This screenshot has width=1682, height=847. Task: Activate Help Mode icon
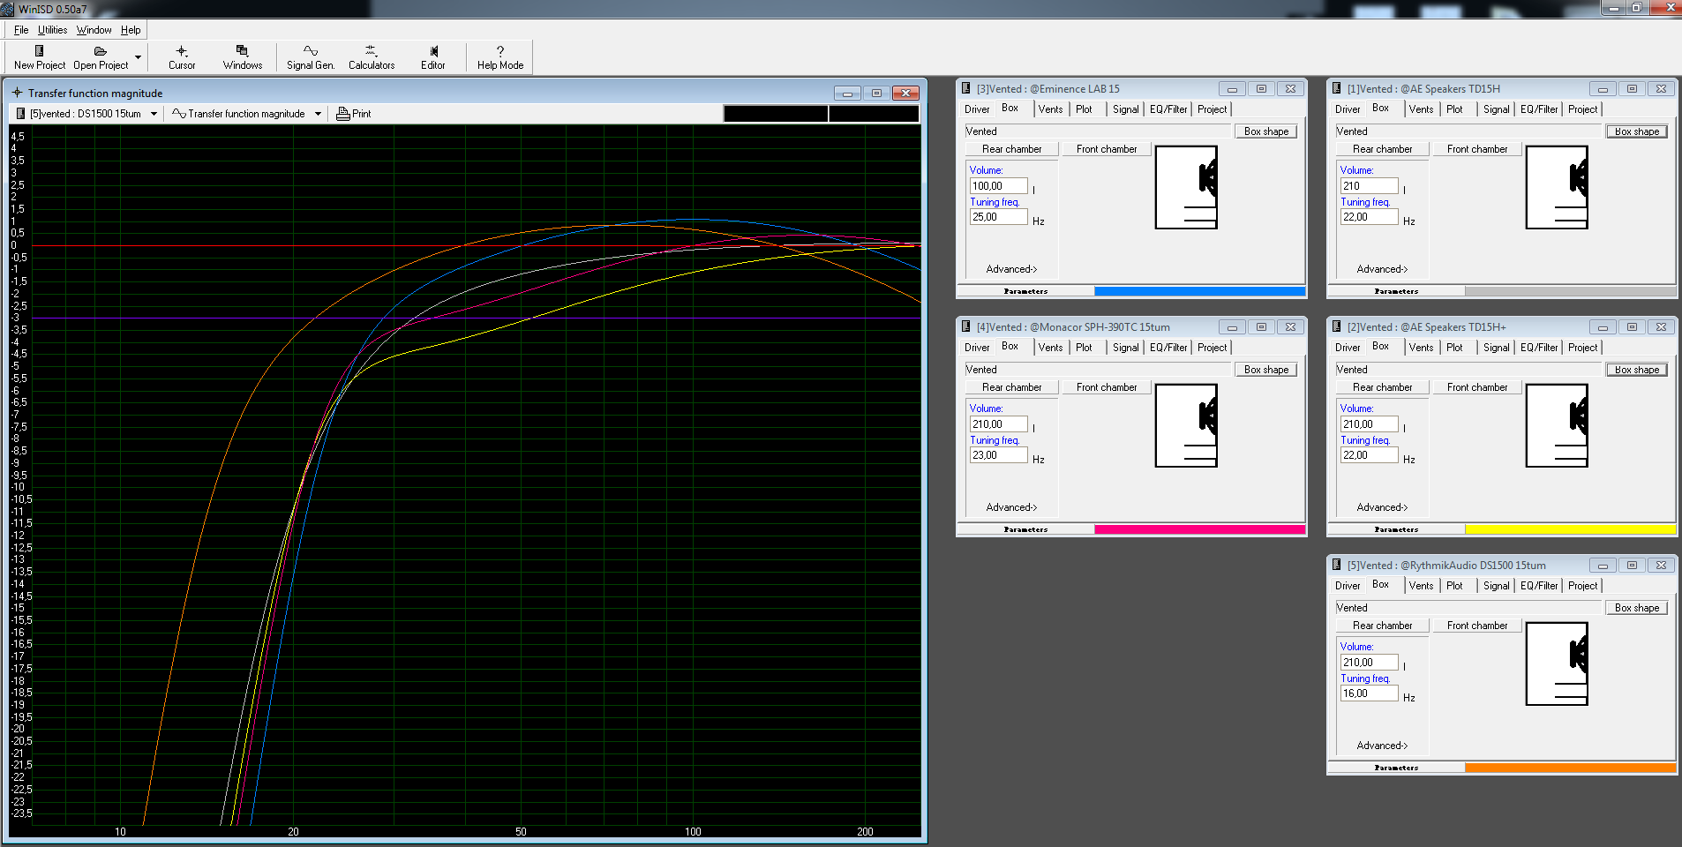500,51
